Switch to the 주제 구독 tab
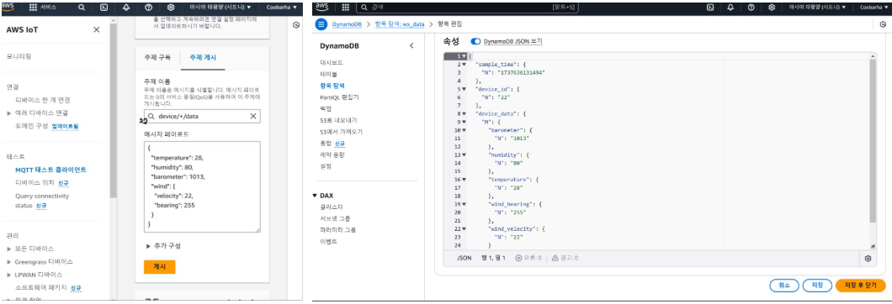The image size is (892, 304). coord(157,57)
